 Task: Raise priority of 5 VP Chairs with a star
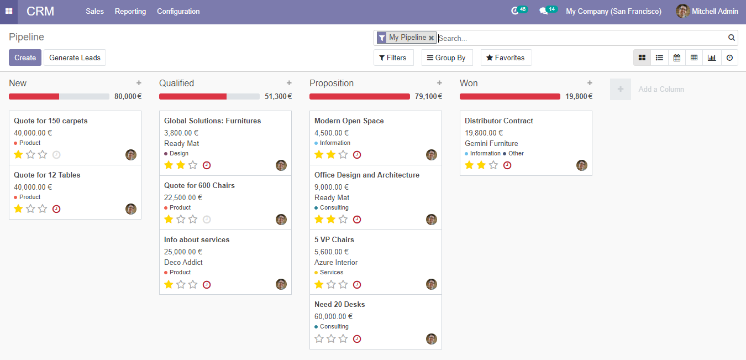[x=332, y=284]
